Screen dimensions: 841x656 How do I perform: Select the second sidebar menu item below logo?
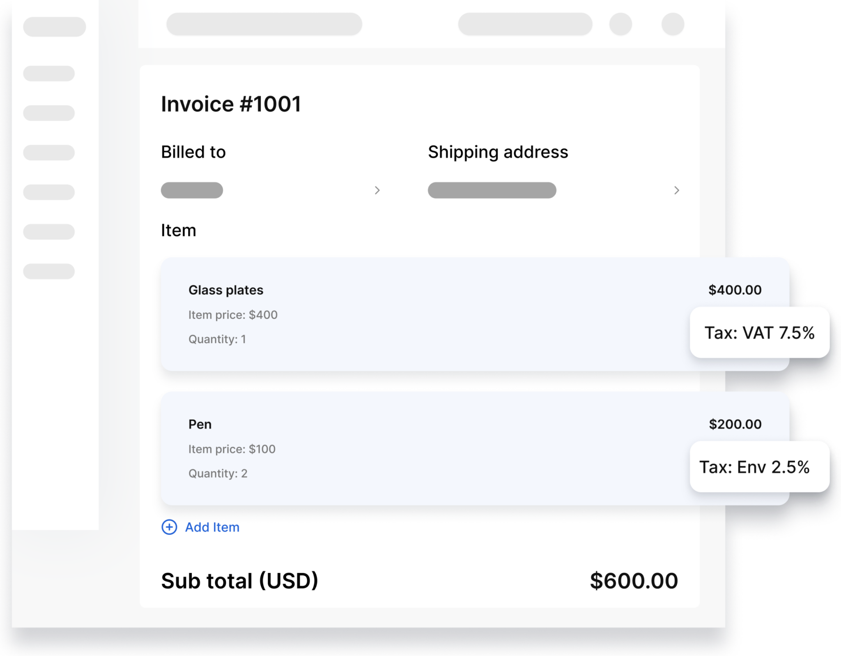pyautogui.click(x=49, y=113)
